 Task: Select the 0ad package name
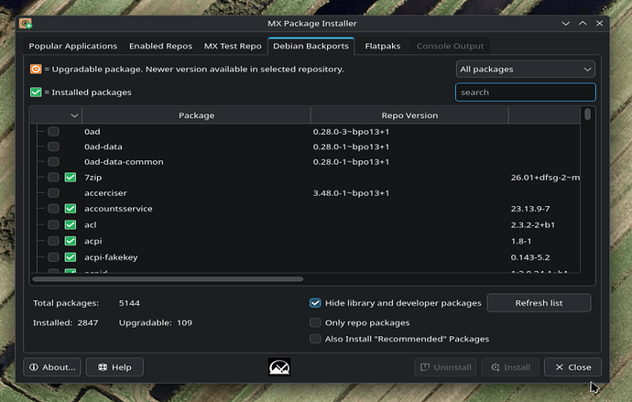pyautogui.click(x=93, y=132)
